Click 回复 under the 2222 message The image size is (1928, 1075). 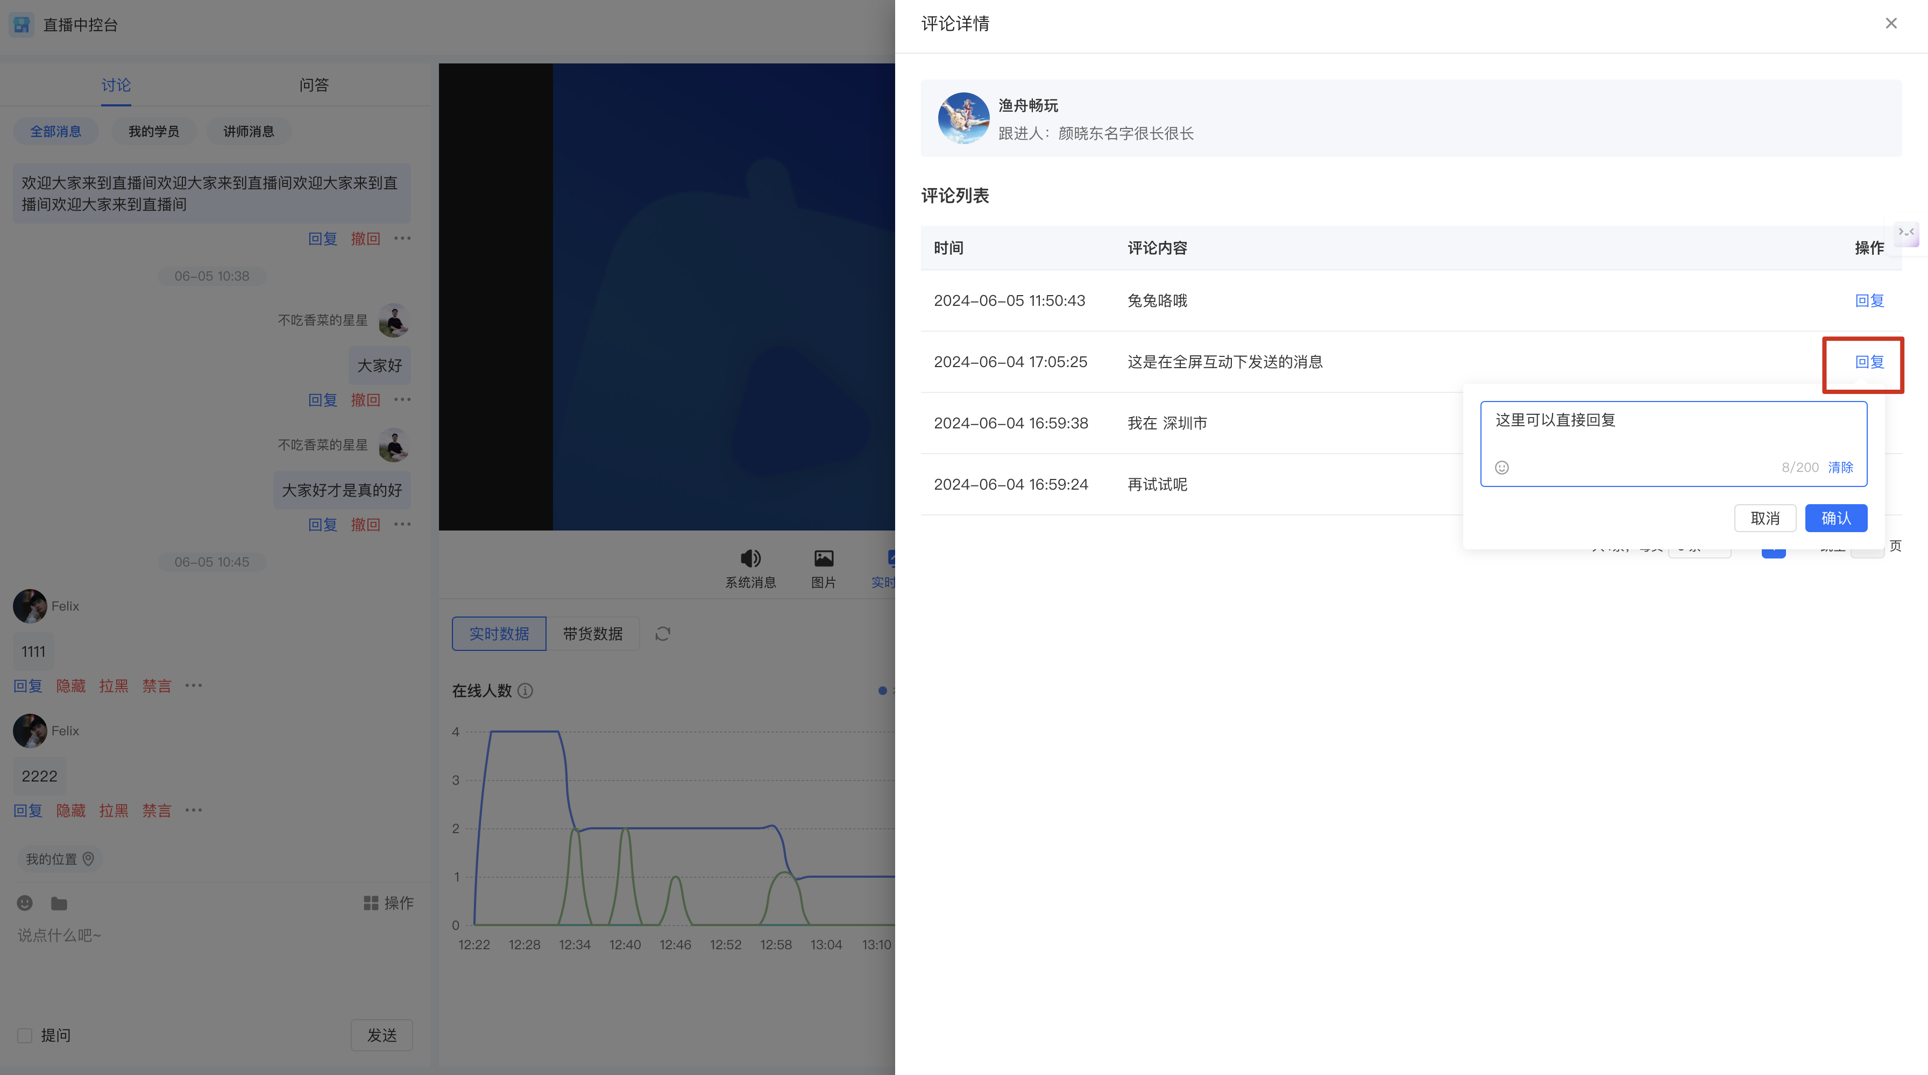tap(27, 811)
